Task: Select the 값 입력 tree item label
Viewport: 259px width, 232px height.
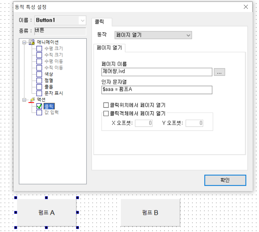Action: (52, 113)
